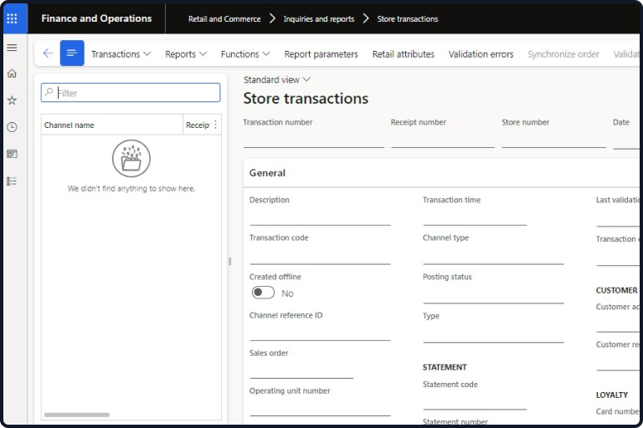Click the Receipt number field
Viewport: 643px width, 428px height.
click(x=443, y=140)
